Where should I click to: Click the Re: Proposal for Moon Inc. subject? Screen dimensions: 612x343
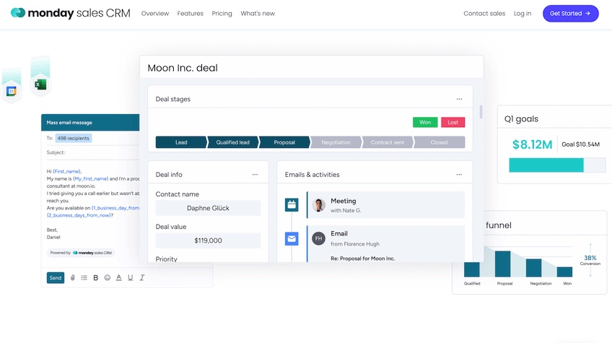point(362,259)
